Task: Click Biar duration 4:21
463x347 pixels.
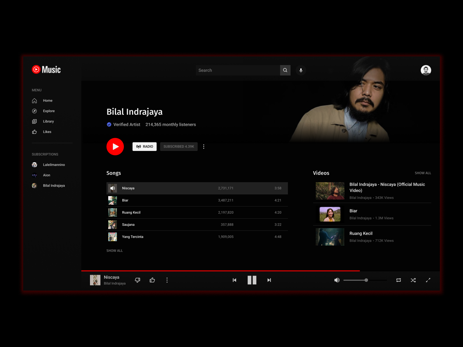Action: coord(278,200)
